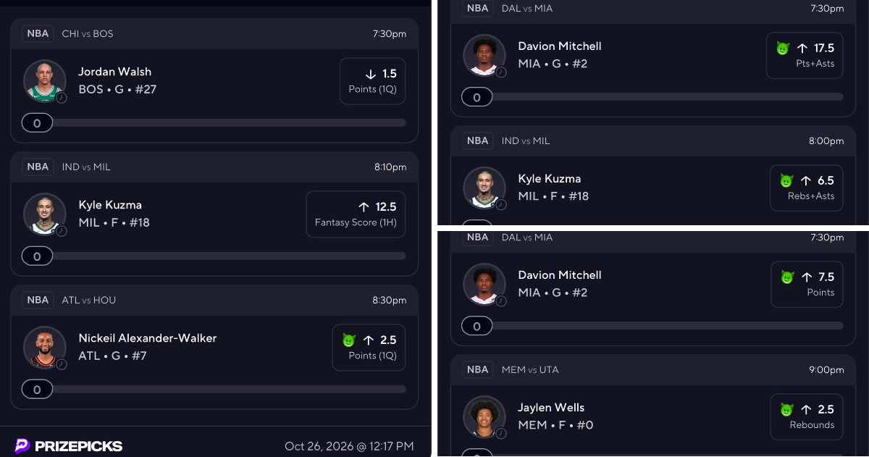Click NBA tag on MEM vs UTA card
Screen dimensions: 869x457
(477, 369)
